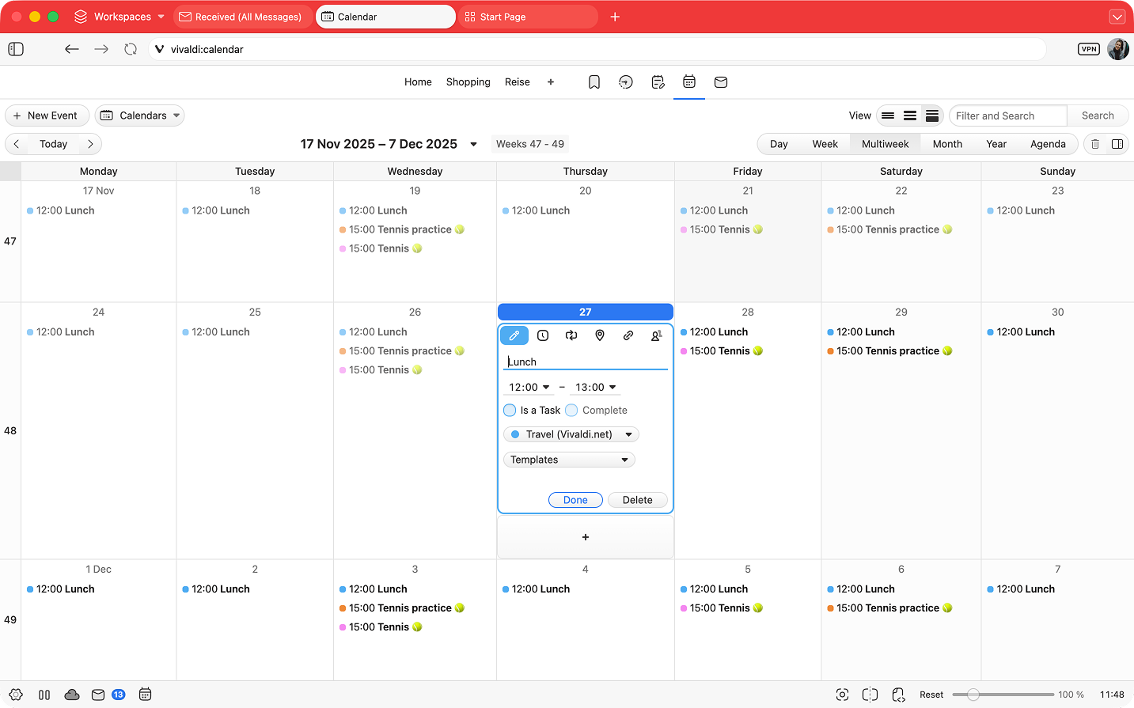The height and width of the screenshot is (708, 1134).
Task: Open the recurrence tab in event editor
Action: pos(571,335)
